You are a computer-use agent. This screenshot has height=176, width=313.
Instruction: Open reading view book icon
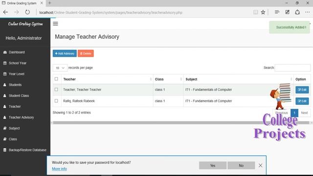255,12
